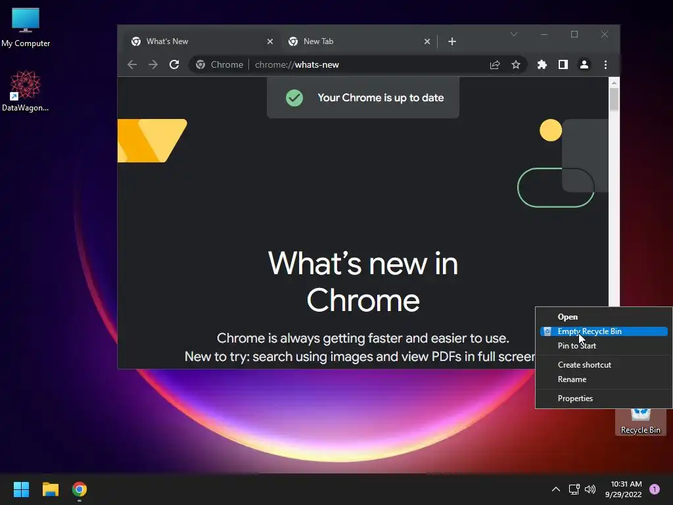Open the Windows Start button
The image size is (673, 505).
tap(21, 489)
